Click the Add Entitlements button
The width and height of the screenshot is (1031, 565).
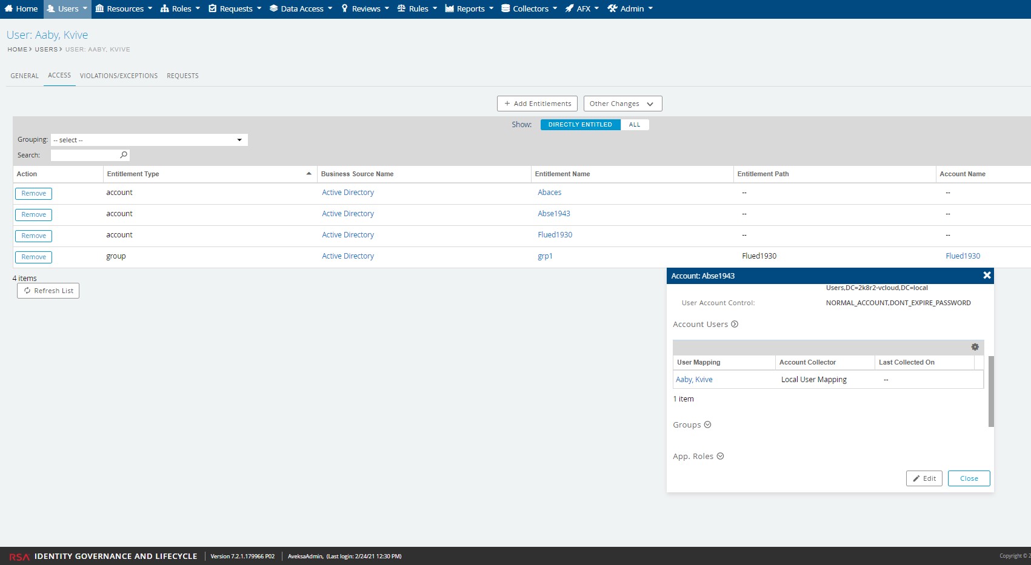coord(537,104)
